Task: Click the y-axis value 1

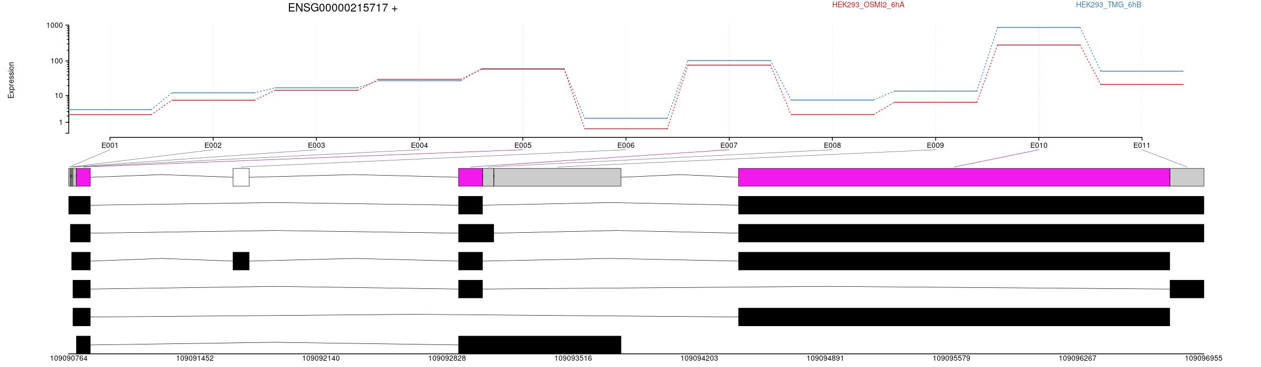Action: [61, 122]
